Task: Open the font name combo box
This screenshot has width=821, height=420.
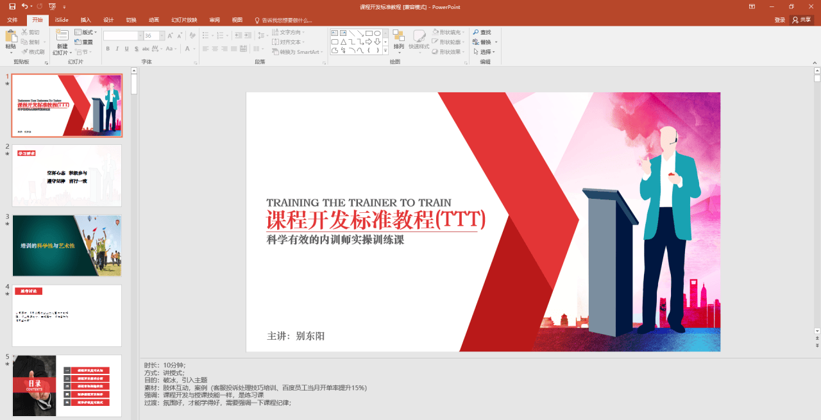Action: coord(123,36)
